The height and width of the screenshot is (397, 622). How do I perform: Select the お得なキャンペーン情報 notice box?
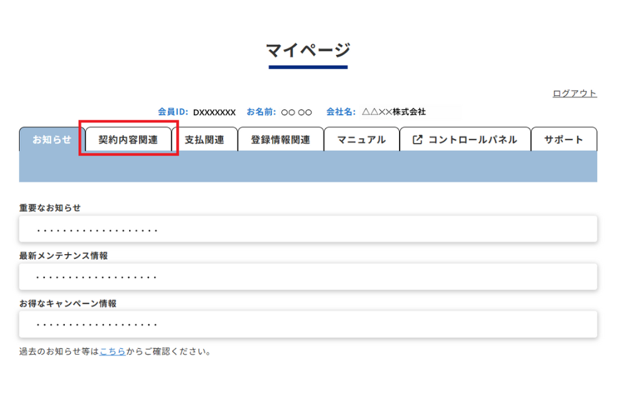[308, 324]
